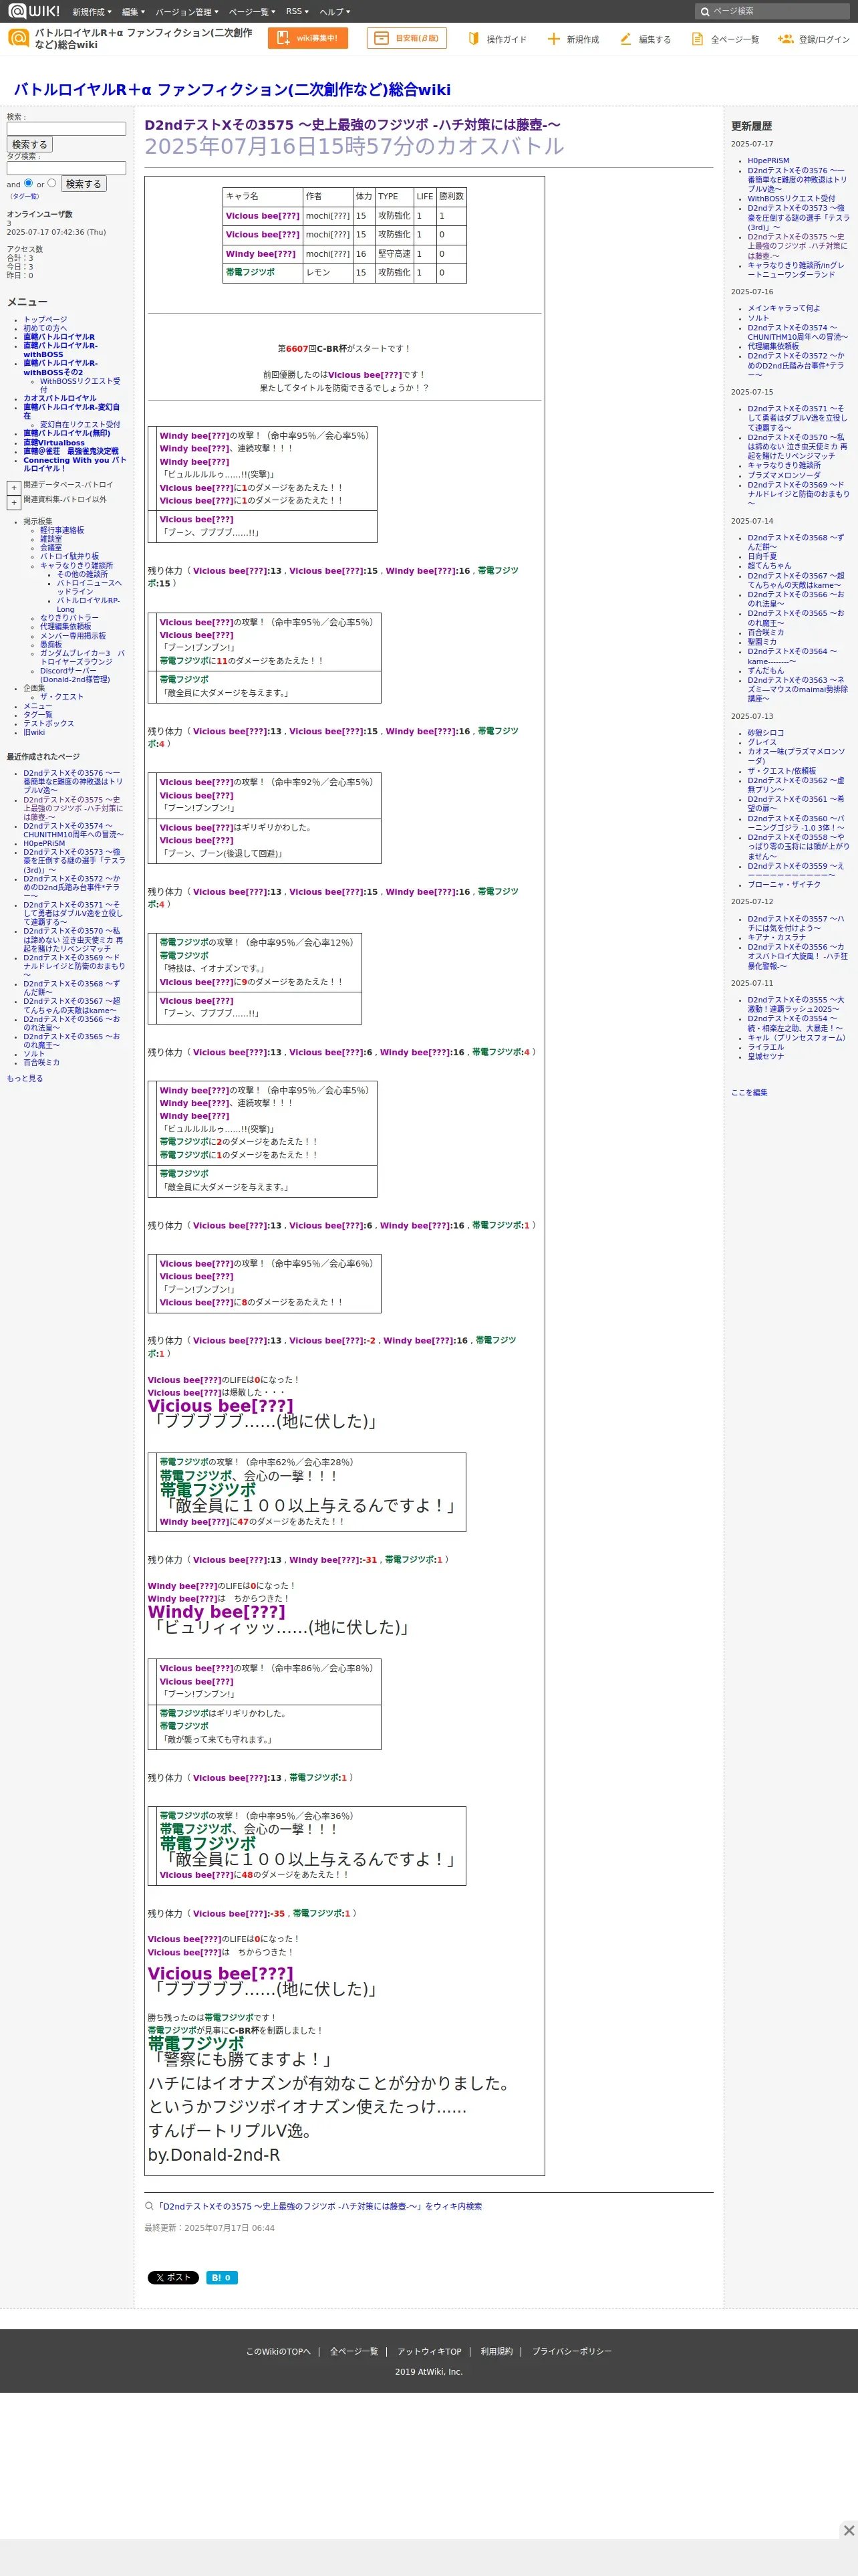
Task: Open the バージョン管理 dropdown menu
Action: 187,12
